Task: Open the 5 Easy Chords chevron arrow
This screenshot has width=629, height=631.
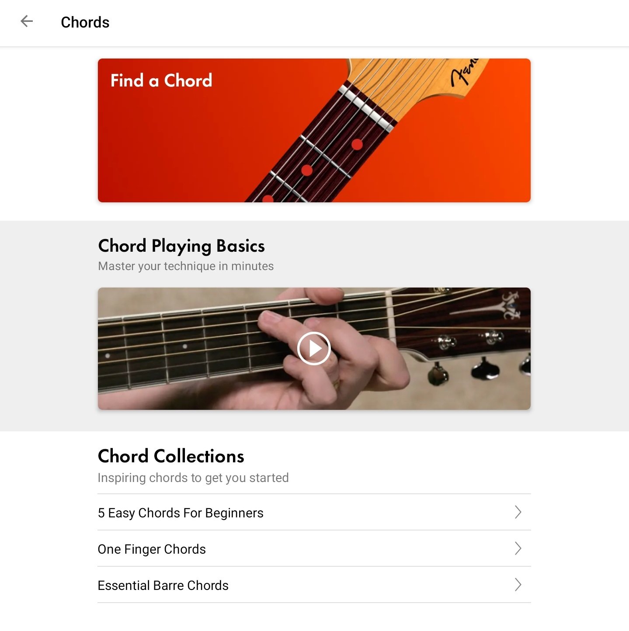Action: 518,512
